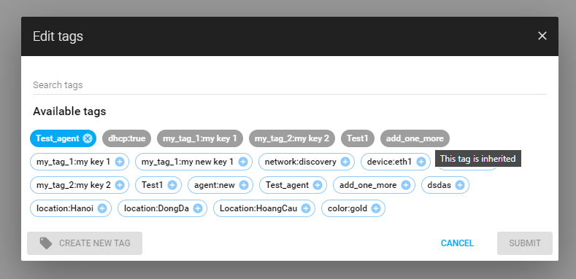Viewport: 576px width, 279px height.
Task: Click plus icon on device:eth1 tag
Action: [421, 162]
